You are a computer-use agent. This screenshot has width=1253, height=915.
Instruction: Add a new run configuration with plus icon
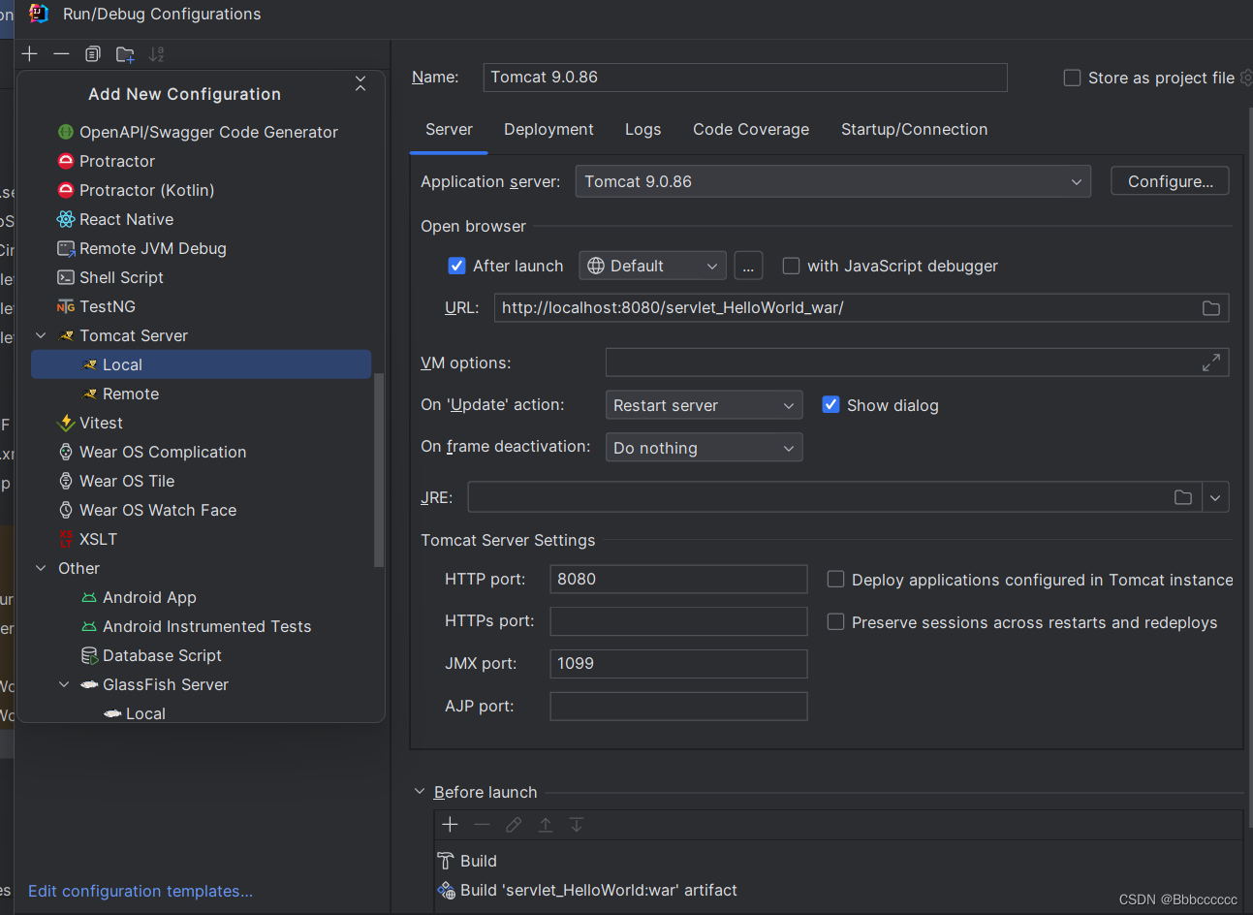click(30, 54)
